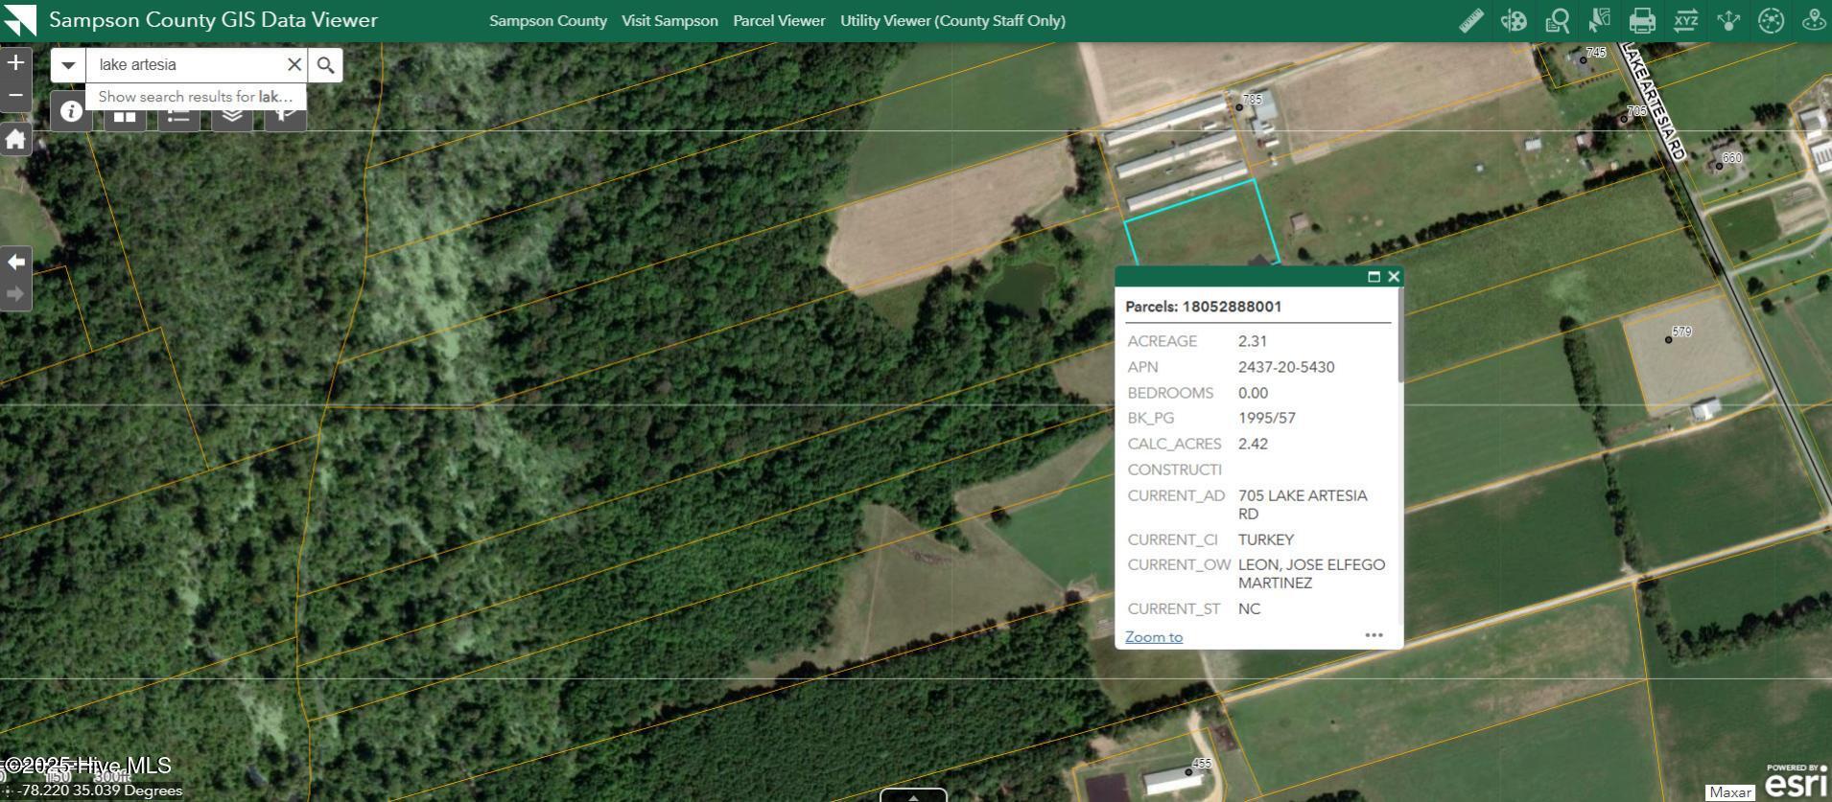This screenshot has width=1832, height=802.
Task: Open the popup more-options ellipsis menu
Action: tap(1374, 635)
